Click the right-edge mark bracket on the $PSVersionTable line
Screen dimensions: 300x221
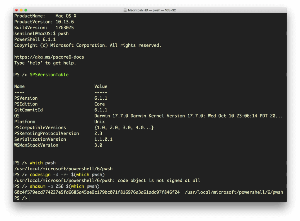tap(286, 75)
